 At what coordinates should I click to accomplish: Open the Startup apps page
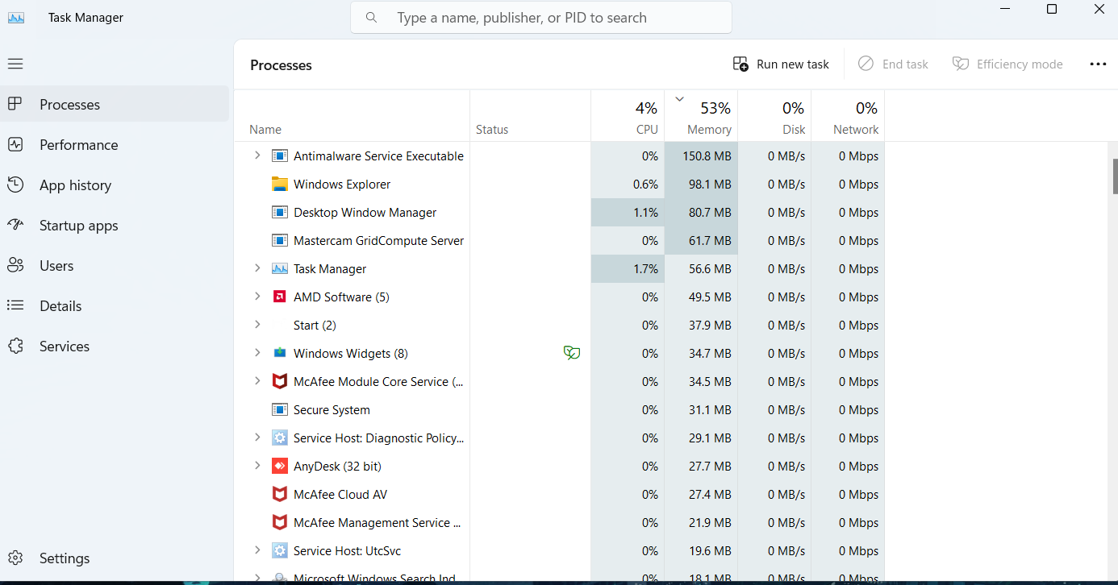coord(78,226)
